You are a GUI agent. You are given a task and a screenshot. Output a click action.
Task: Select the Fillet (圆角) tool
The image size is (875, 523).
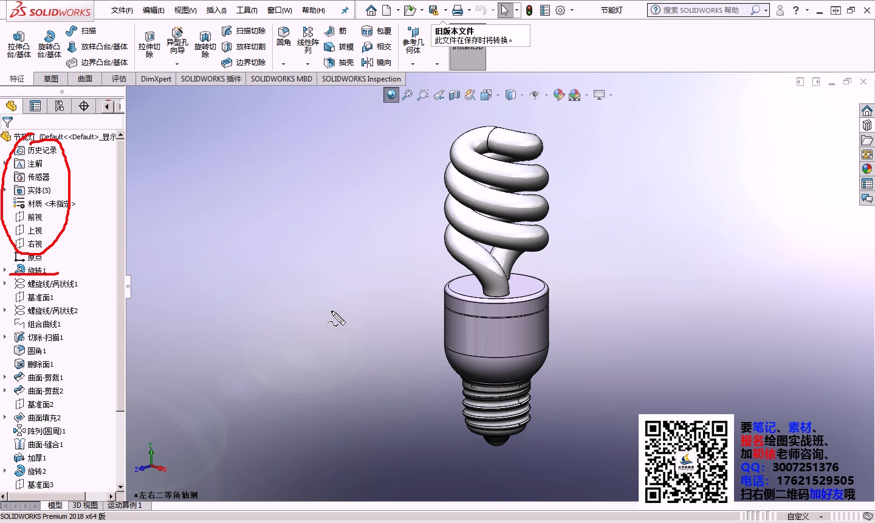284,36
